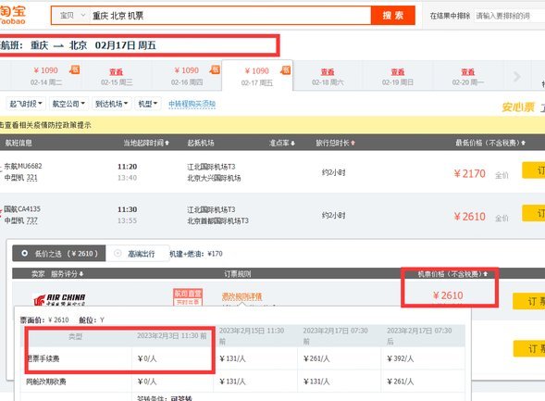Open the 起飞时段 filter dropdown
This screenshot has height=401, width=545.
tap(26, 104)
